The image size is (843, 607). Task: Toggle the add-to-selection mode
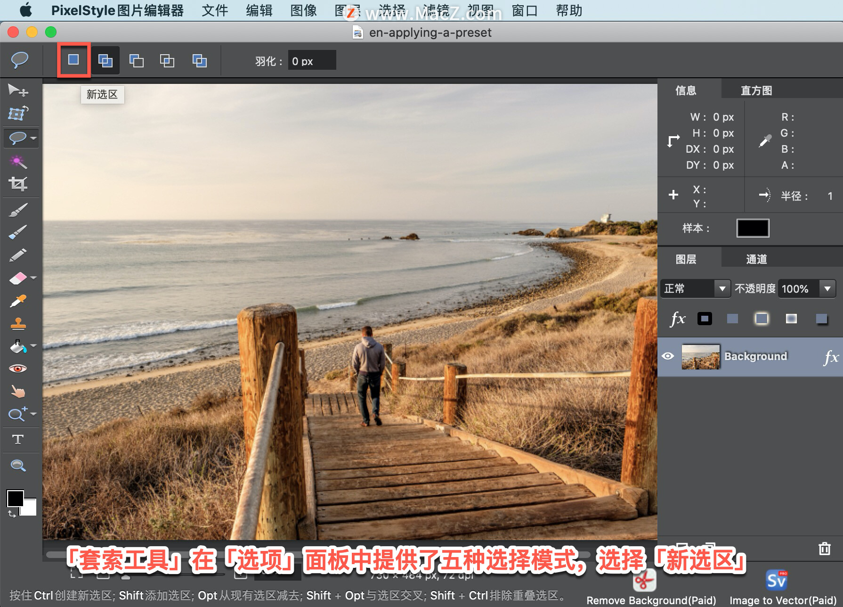[x=105, y=60]
